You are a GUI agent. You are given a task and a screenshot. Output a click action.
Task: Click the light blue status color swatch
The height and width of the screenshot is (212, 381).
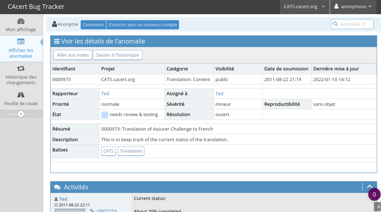point(105,115)
